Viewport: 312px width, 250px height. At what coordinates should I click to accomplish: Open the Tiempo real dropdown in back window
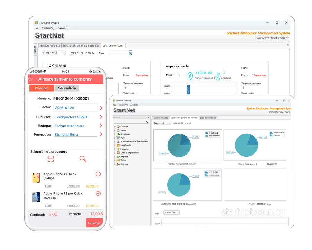pos(54,53)
